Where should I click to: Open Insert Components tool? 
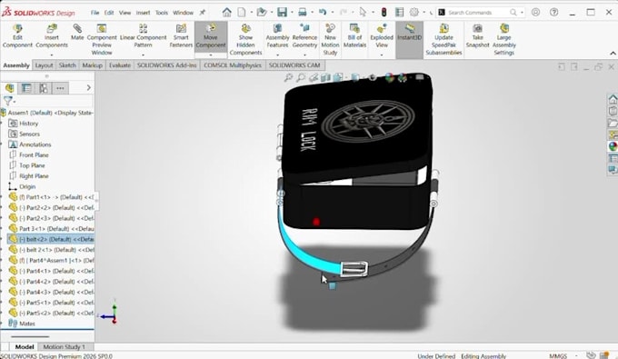(x=52, y=35)
